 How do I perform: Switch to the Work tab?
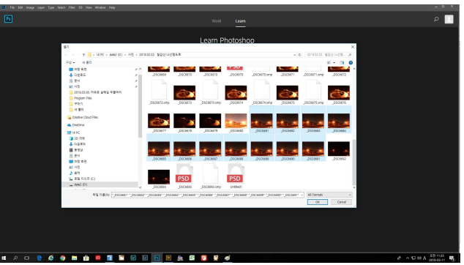pyautogui.click(x=217, y=21)
